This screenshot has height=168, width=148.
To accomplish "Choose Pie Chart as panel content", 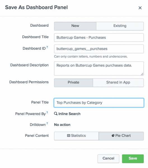I will click(121, 136).
